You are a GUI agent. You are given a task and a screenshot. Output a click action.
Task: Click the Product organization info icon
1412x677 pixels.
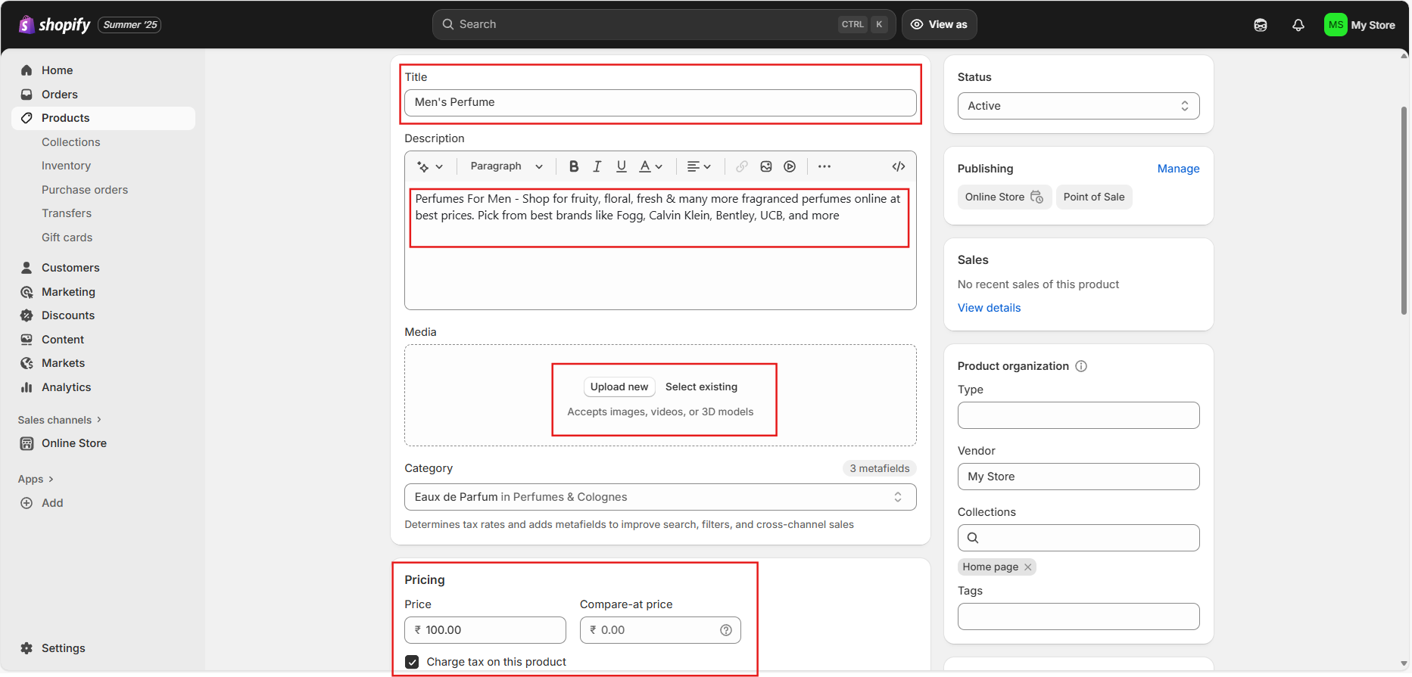coord(1081,366)
